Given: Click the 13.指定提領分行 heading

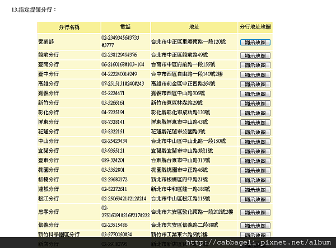Looking at the screenshot, I should tap(34, 10).
